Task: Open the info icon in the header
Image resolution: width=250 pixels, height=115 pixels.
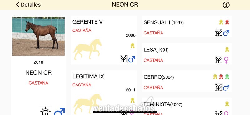Action: (226, 5)
